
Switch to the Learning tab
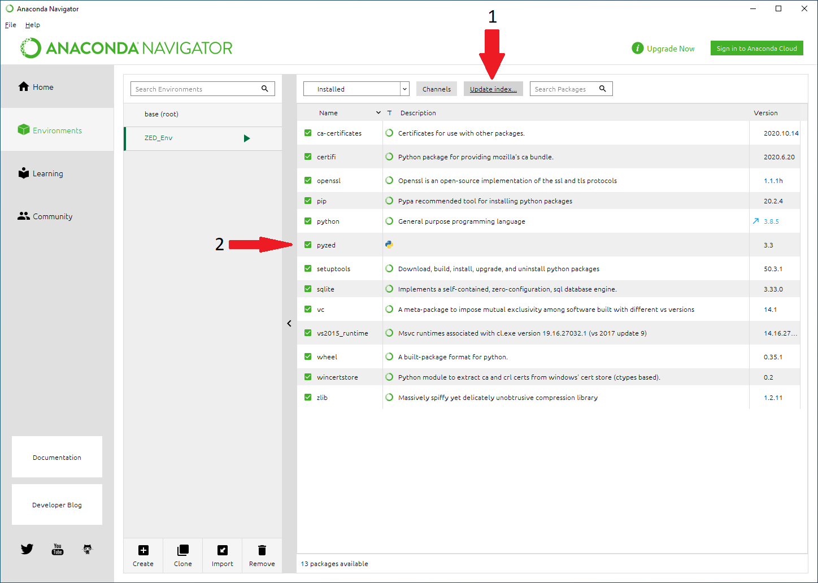coord(57,173)
